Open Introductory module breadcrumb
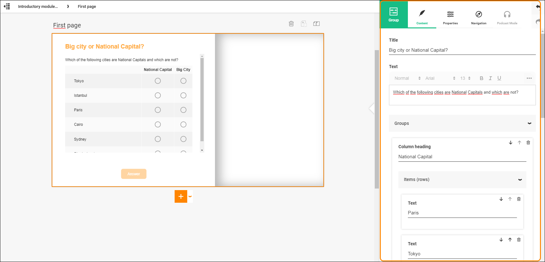 pyautogui.click(x=38, y=6)
